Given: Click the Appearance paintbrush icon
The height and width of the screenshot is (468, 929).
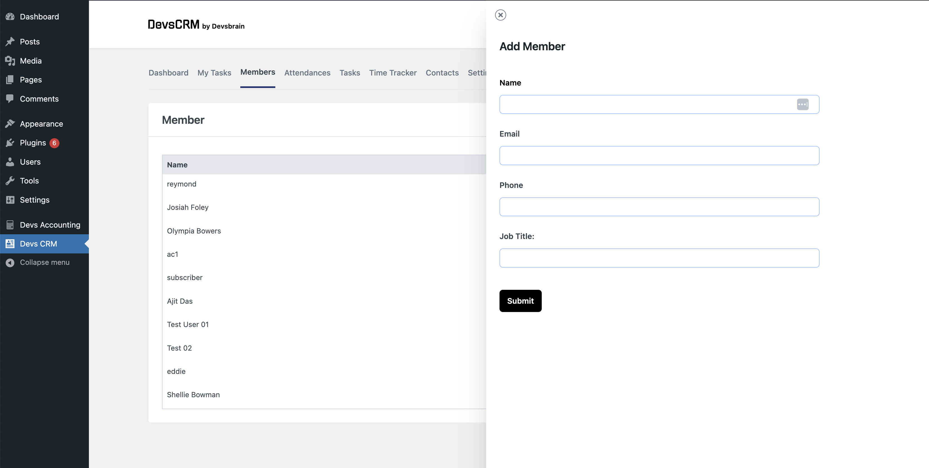Looking at the screenshot, I should point(10,124).
